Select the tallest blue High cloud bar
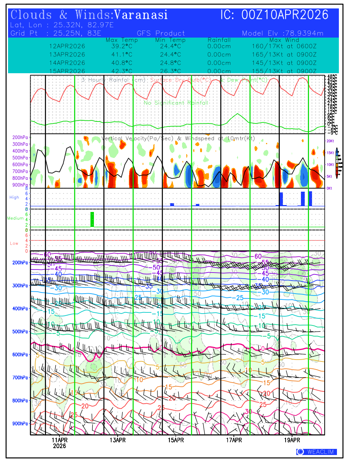 (310, 198)
